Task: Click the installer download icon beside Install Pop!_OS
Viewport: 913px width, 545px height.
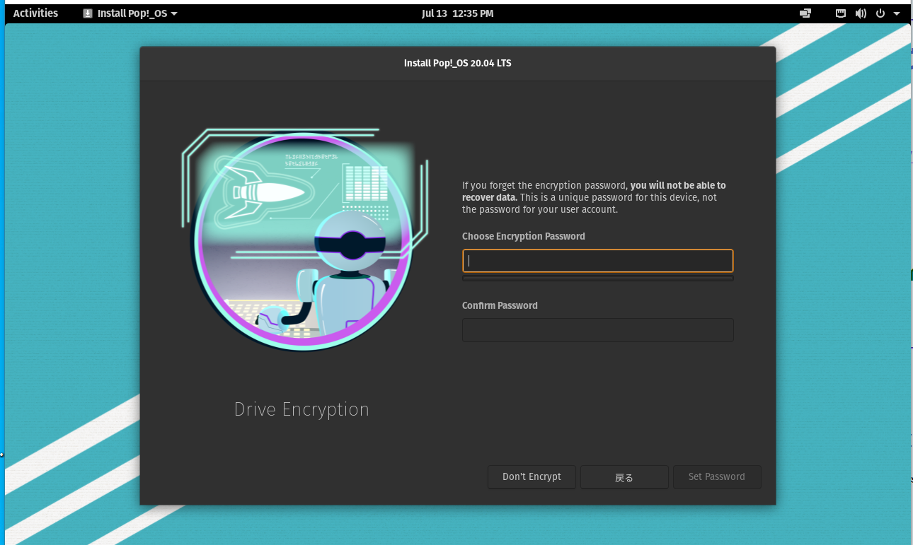Action: [88, 13]
